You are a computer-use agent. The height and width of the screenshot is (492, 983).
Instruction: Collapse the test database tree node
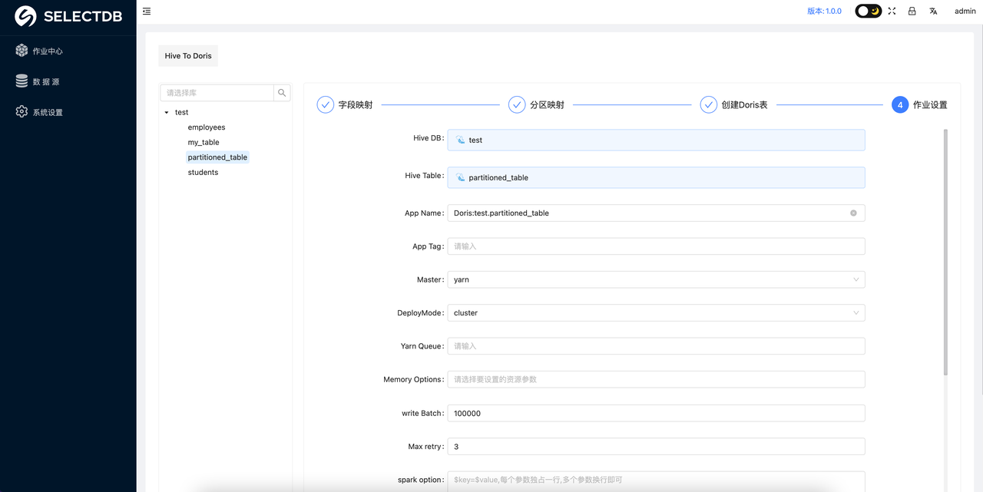tap(167, 112)
